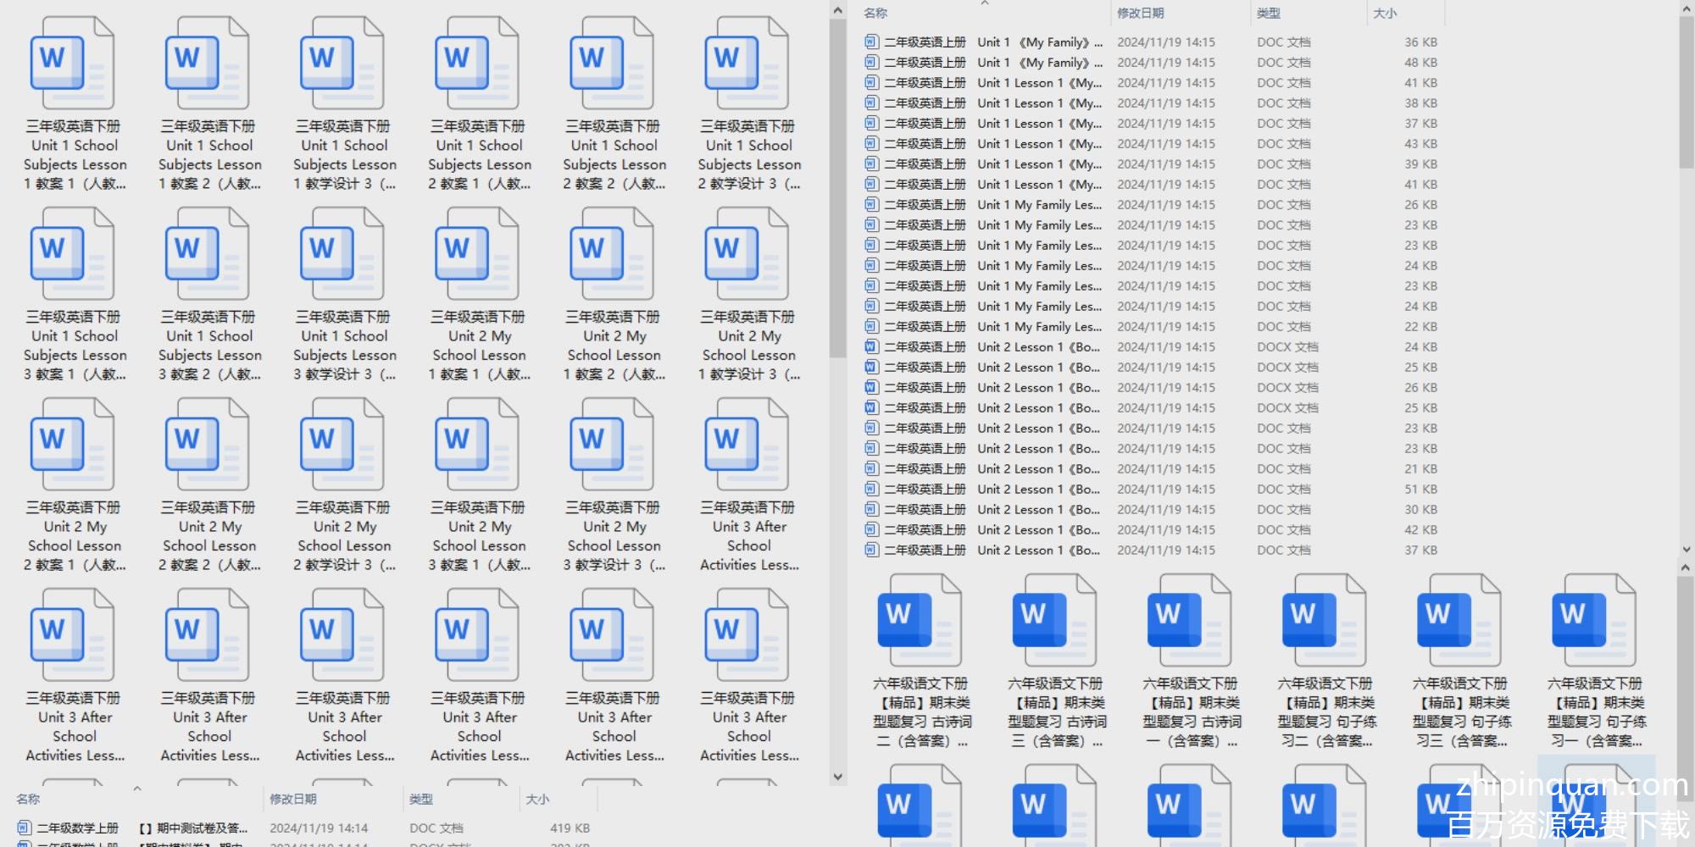Click 修改日期 header above the 二年级数学上册 list
Image resolution: width=1695 pixels, height=847 pixels.
point(292,799)
